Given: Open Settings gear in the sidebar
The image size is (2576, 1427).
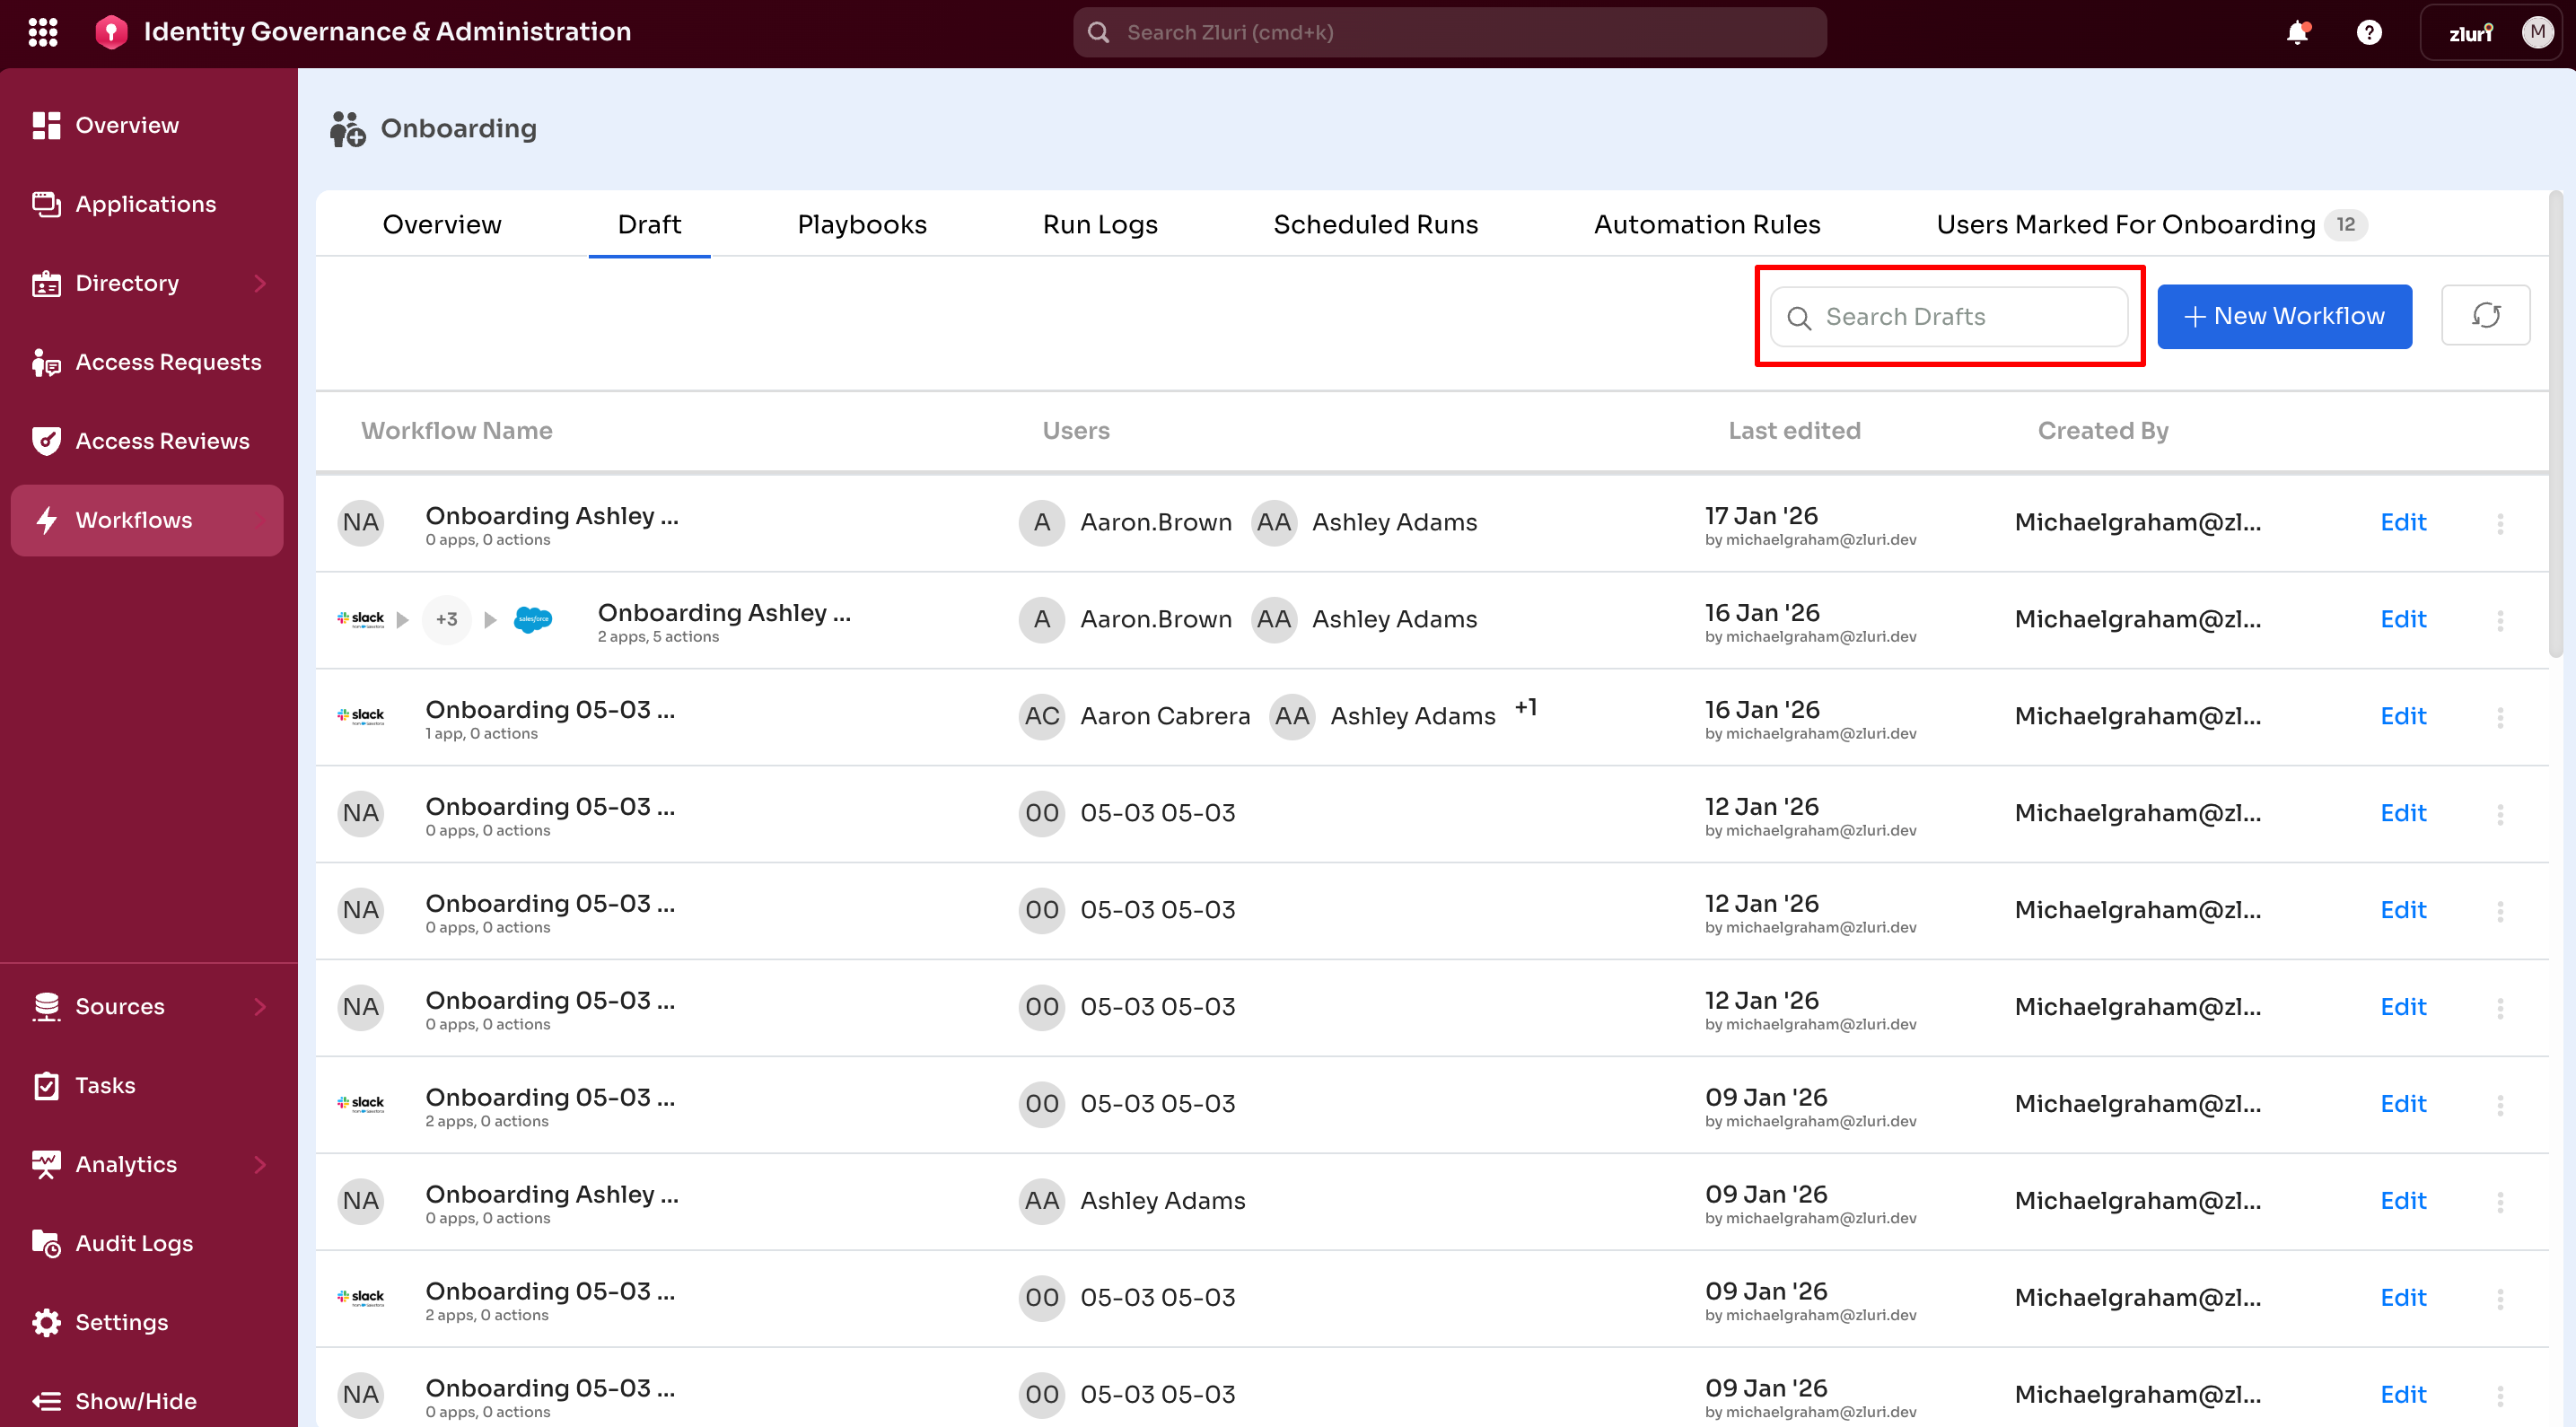Looking at the screenshot, I should click(121, 1322).
